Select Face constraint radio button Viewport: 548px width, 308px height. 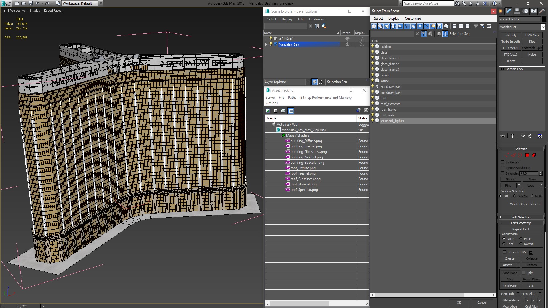tap(504, 244)
